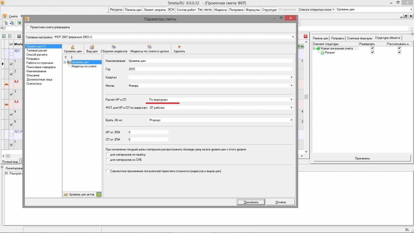Screen dimensions: 414x233
Task: Click the Smeta icon beside Смета menu
Action: [5, 16]
